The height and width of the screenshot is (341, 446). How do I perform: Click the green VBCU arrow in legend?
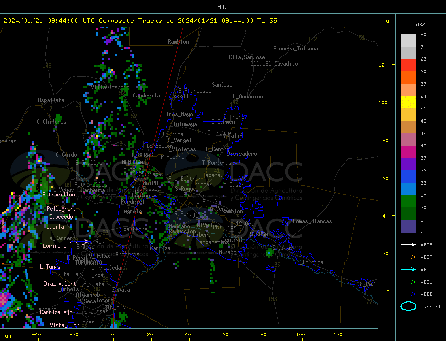[408, 282]
